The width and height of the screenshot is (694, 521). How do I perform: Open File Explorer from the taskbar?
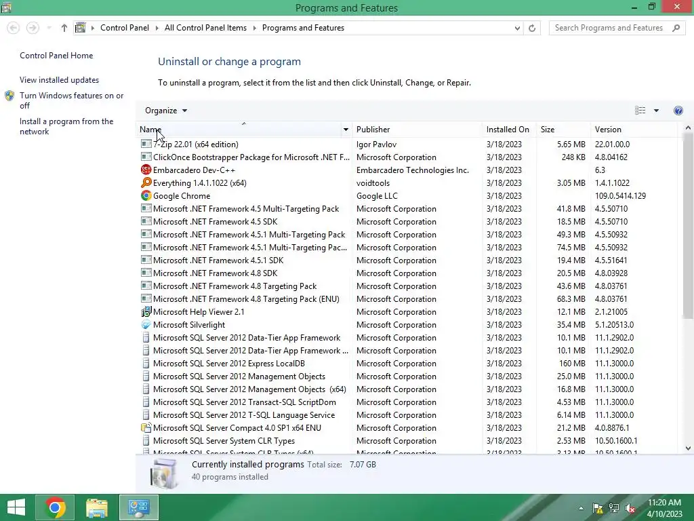(x=97, y=507)
